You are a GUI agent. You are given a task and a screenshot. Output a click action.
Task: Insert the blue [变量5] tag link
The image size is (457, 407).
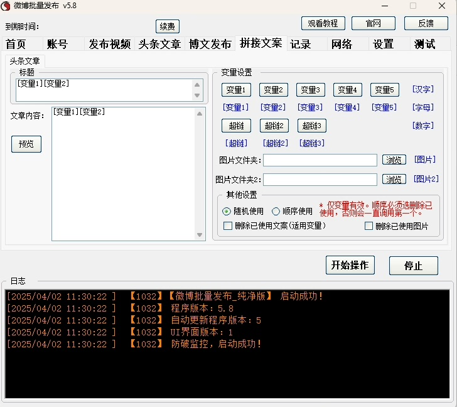point(384,107)
